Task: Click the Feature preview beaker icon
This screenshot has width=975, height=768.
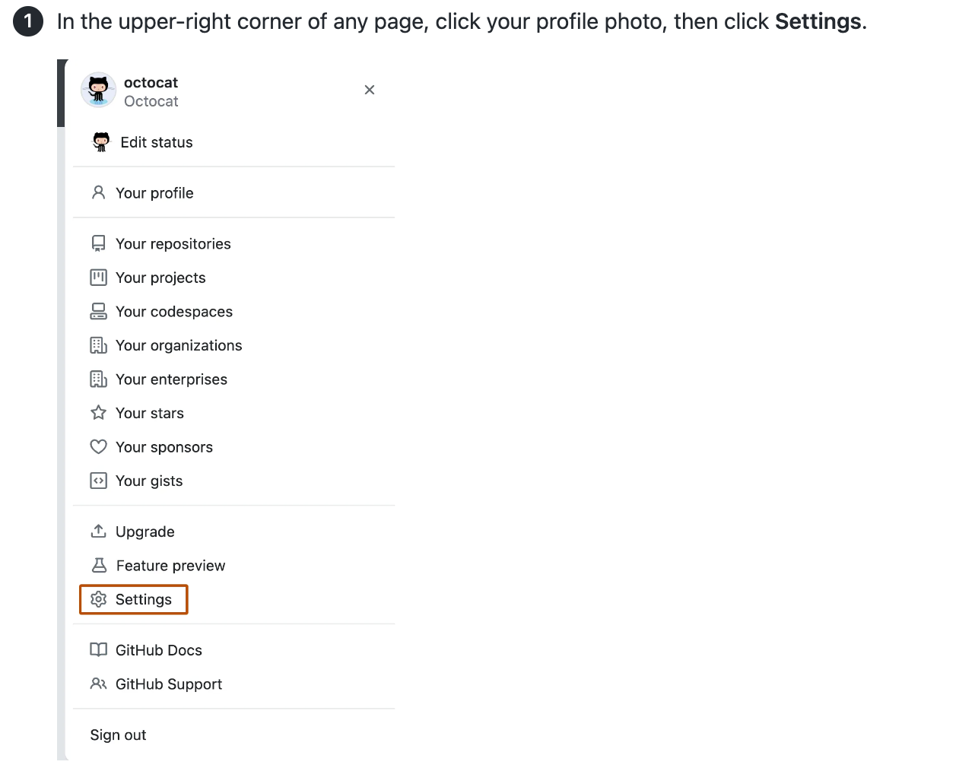Action: point(99,565)
